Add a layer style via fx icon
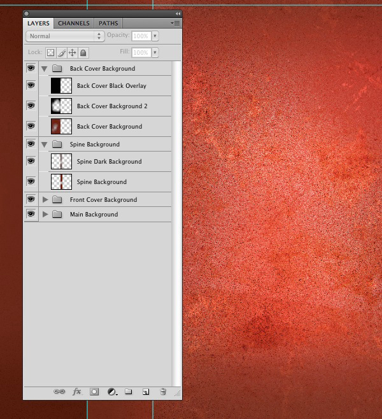This screenshot has height=419, width=382. (76, 392)
